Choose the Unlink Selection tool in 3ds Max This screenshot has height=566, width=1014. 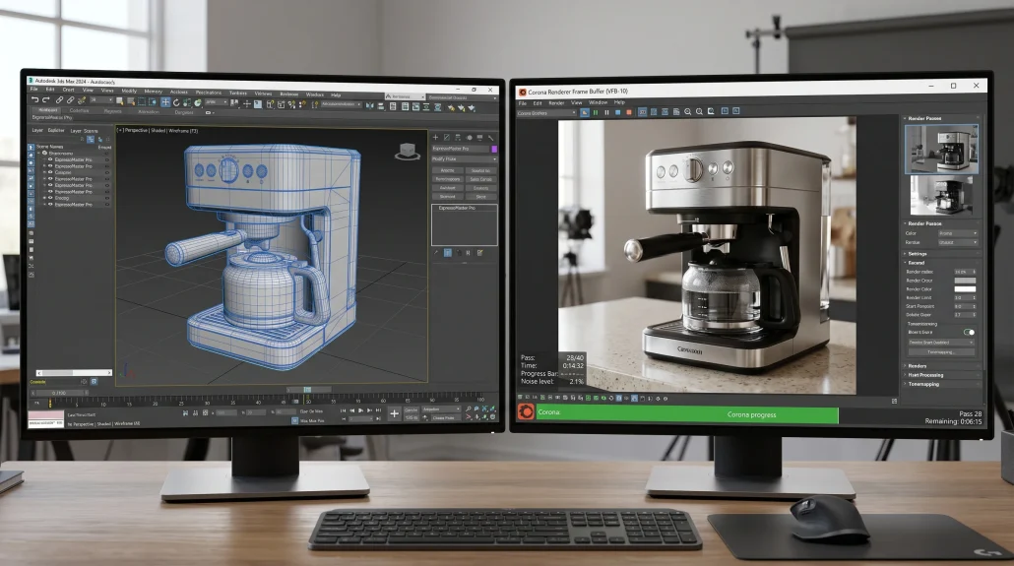click(x=71, y=100)
